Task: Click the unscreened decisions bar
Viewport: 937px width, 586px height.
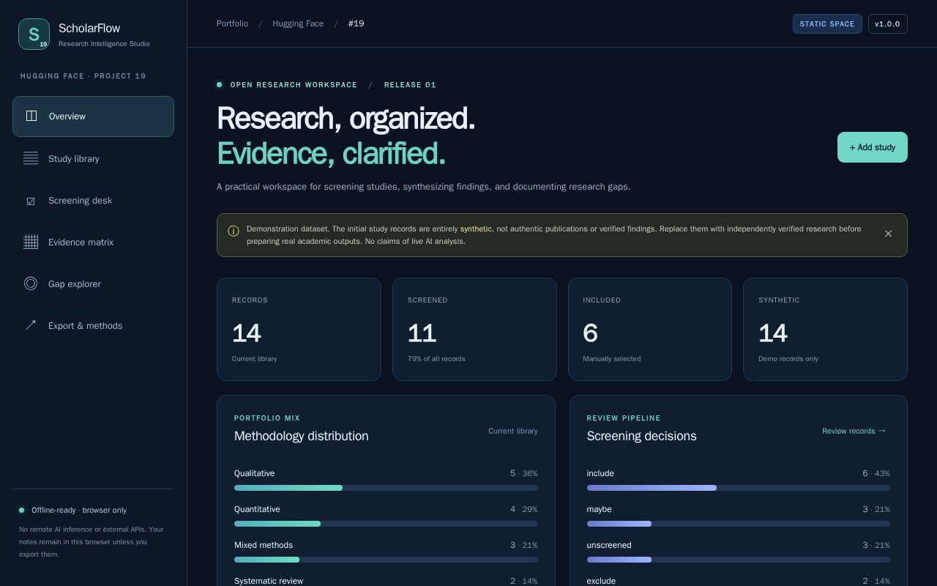Action: point(738,560)
